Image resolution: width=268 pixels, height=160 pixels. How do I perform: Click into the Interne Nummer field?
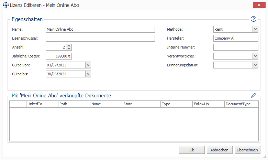(236, 47)
